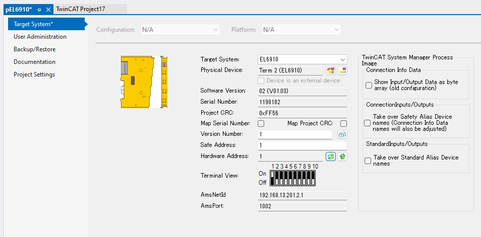Close the pEL6910 tab

pyautogui.click(x=48, y=10)
